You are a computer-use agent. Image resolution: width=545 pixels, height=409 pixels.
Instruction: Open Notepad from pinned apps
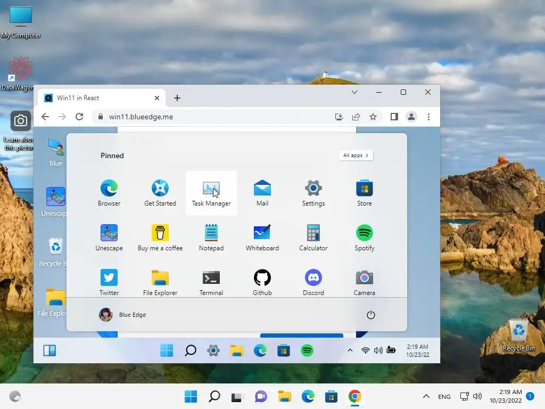click(x=211, y=238)
